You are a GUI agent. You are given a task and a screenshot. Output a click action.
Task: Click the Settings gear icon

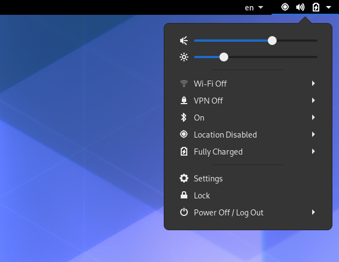click(184, 179)
